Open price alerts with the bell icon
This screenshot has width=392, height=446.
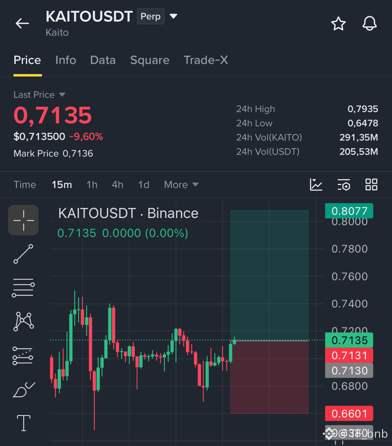tap(369, 24)
